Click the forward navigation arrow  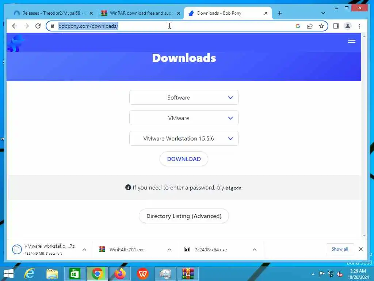point(26,26)
